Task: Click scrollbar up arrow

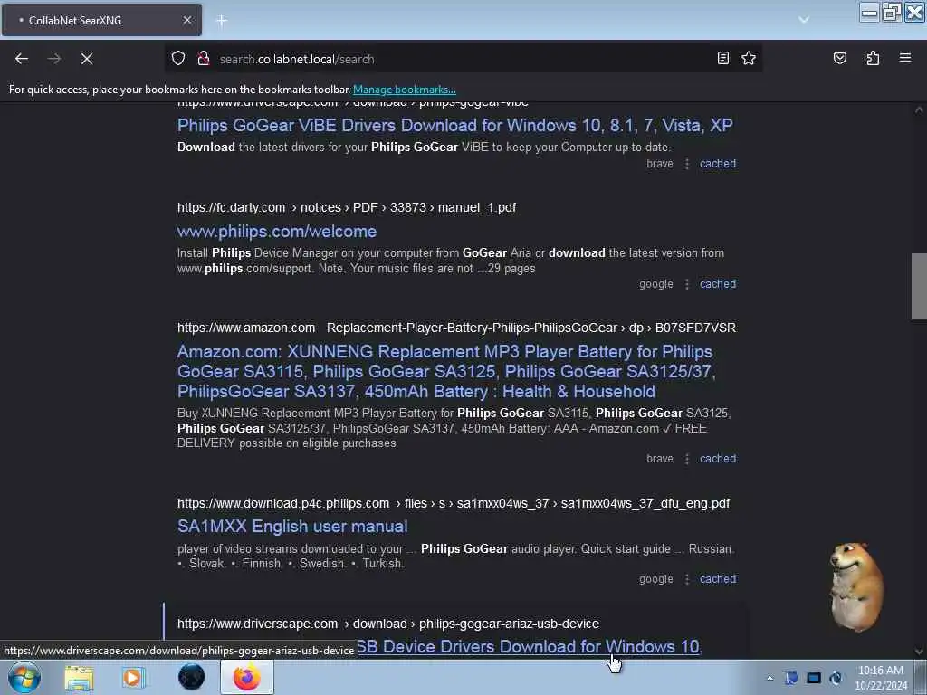Action: 919,109
